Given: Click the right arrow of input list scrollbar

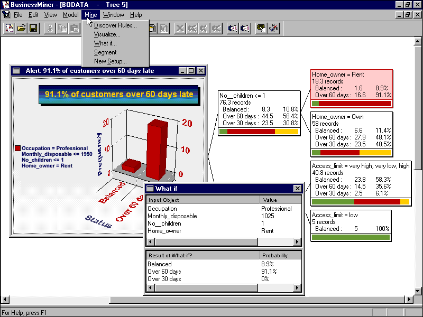Looking at the screenshot, I should click(x=297, y=242).
